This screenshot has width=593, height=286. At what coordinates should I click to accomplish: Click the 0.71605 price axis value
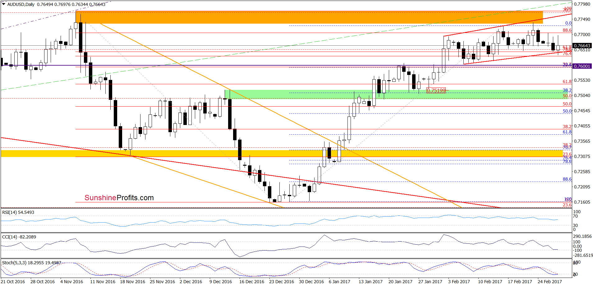582,202
